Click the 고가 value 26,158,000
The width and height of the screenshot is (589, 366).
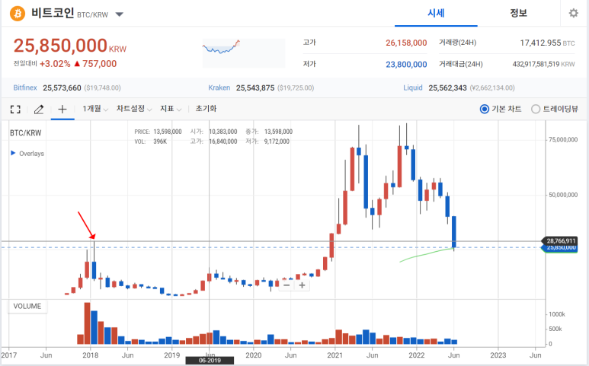[x=406, y=43]
